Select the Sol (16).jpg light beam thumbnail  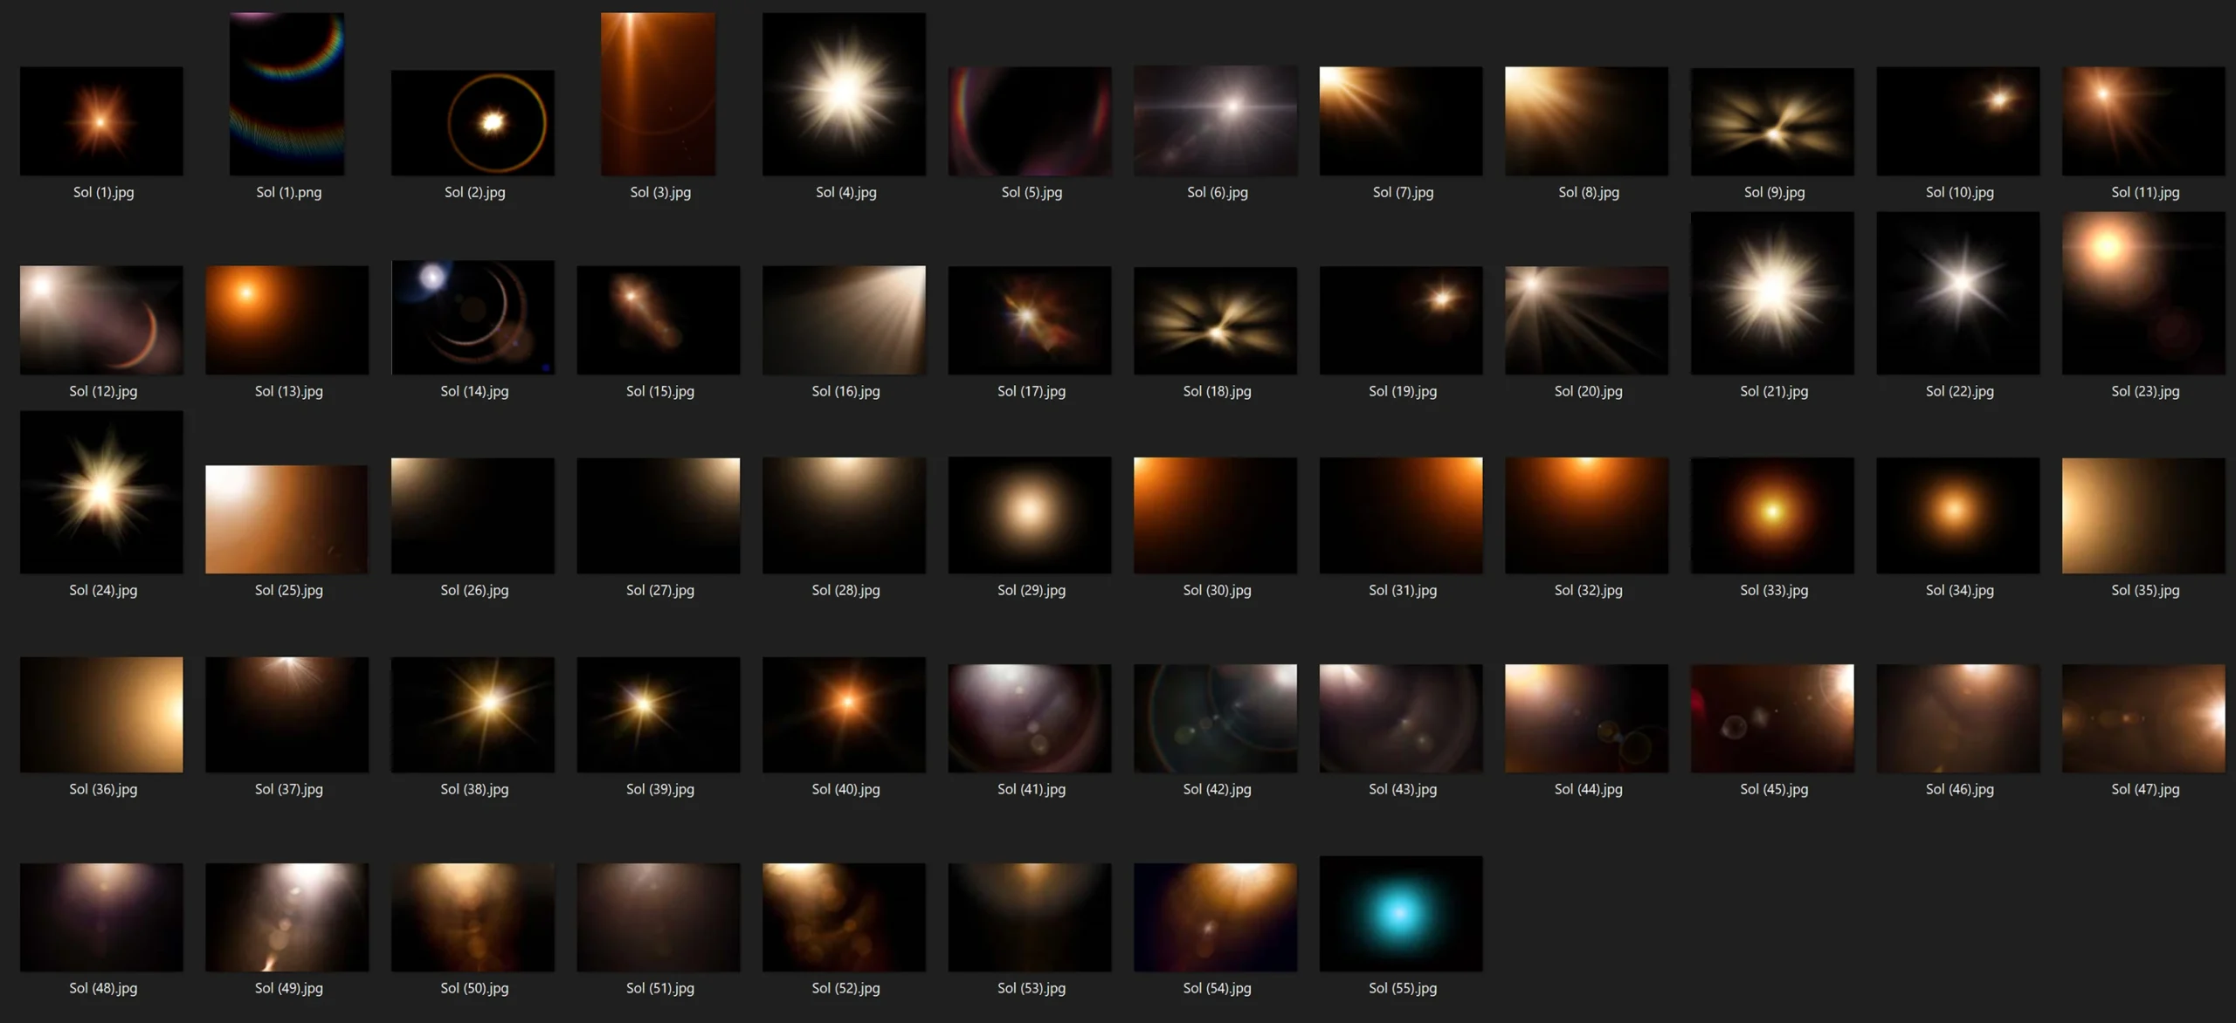[844, 319]
